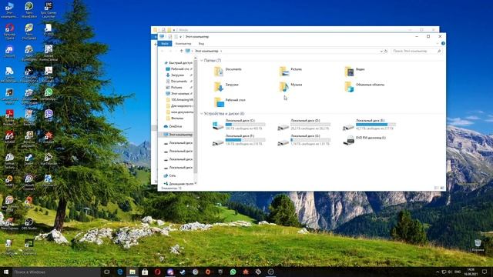Viewport: 493px width, 277px height.
Task: Click the magnifier icon in search box
Action: (439, 51)
